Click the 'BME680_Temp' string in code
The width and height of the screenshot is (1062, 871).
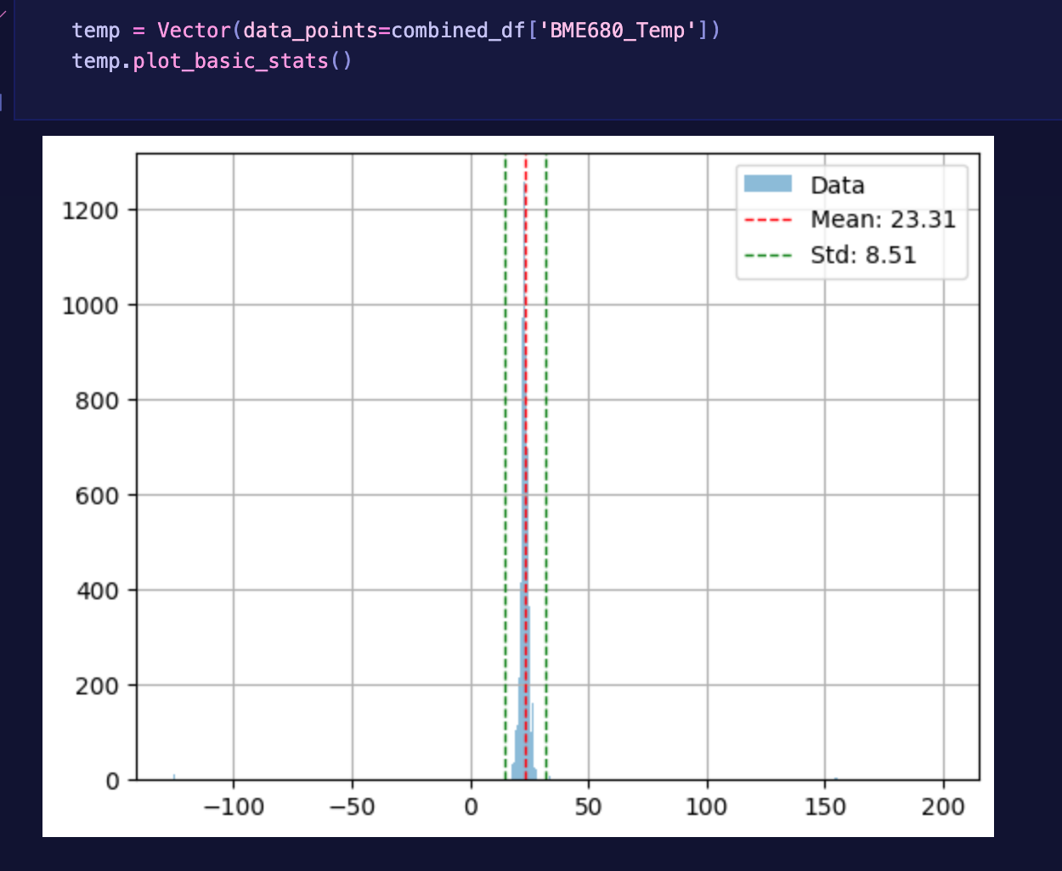pyautogui.click(x=617, y=31)
